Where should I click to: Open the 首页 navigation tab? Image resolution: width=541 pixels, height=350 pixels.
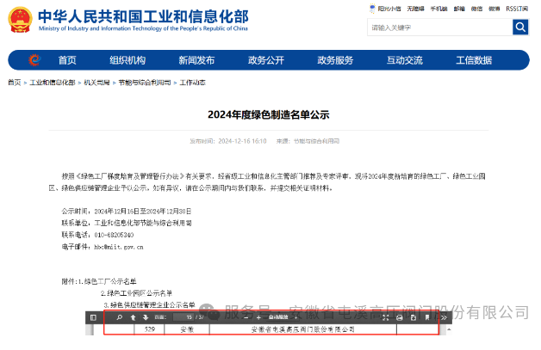pos(67,60)
